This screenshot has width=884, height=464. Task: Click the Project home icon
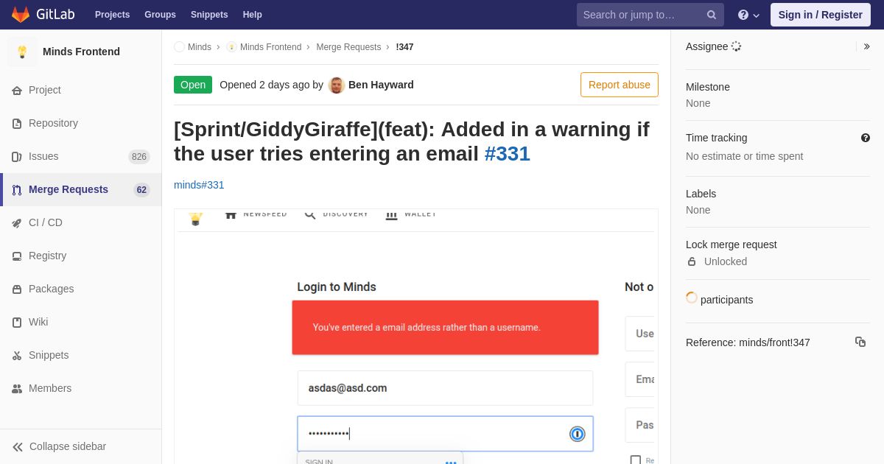[x=17, y=90]
